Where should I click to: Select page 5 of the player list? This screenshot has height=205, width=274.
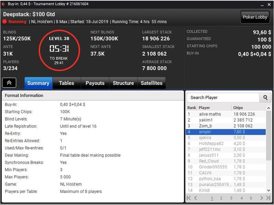pyautogui.click(x=251, y=198)
